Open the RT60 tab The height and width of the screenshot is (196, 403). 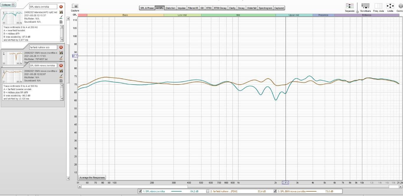click(x=209, y=8)
